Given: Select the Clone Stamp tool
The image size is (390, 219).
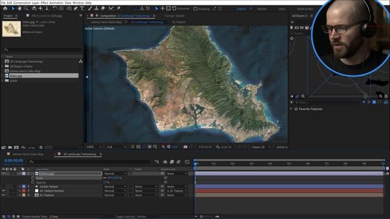Looking at the screenshot, I should tap(96, 9).
